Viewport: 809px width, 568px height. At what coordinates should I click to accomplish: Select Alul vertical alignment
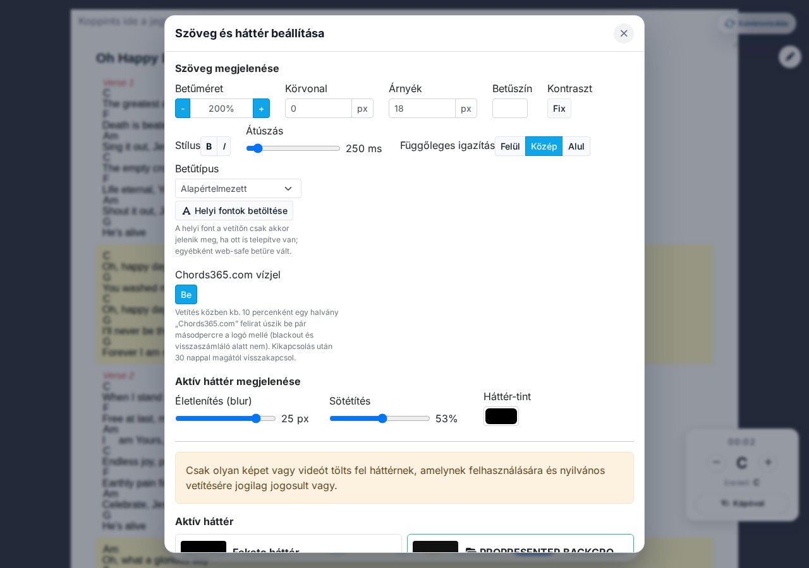[576, 146]
